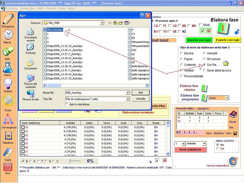The height and width of the screenshot is (183, 244).
Task: Open the Sezione Spie menu
Action: (x=27, y=8)
